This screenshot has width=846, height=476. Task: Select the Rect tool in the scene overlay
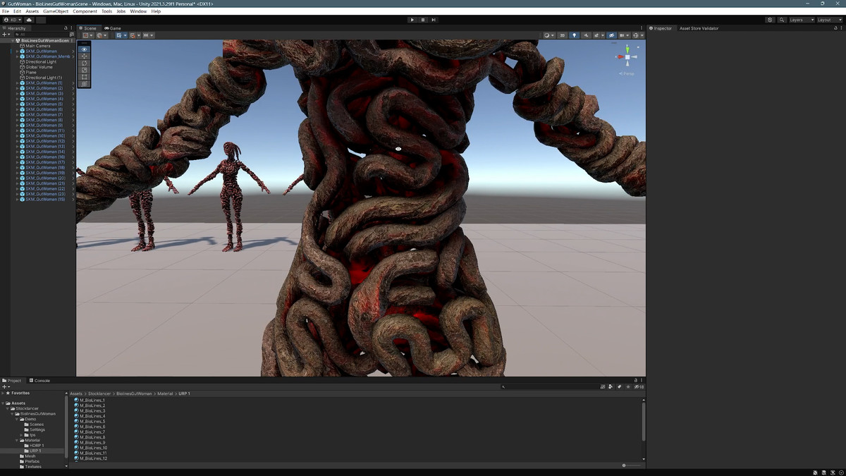coord(85,77)
